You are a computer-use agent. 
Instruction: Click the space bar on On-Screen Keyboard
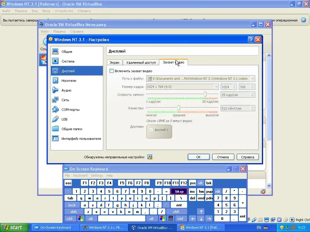[x=122, y=218]
